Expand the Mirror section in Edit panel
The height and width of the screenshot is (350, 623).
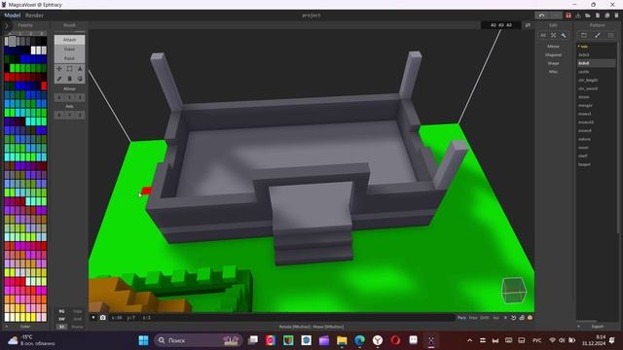554,47
